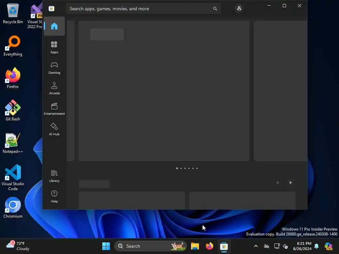Open the Windows Start menu
The image size is (339, 254).
[x=106, y=246]
